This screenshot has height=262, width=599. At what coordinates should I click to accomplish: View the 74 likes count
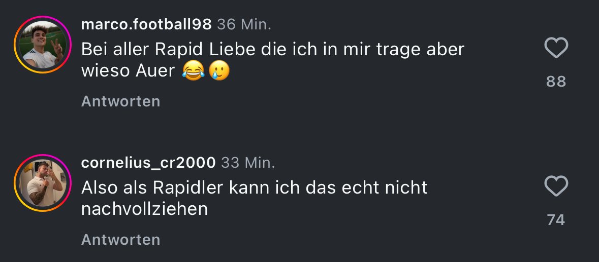(x=556, y=220)
